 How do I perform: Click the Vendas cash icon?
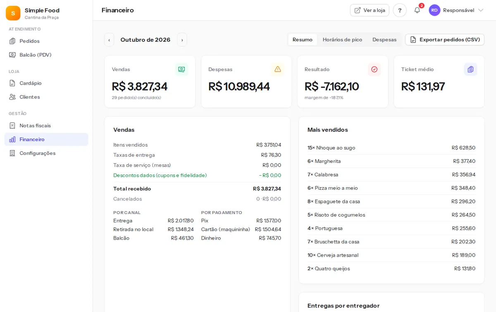(181, 69)
